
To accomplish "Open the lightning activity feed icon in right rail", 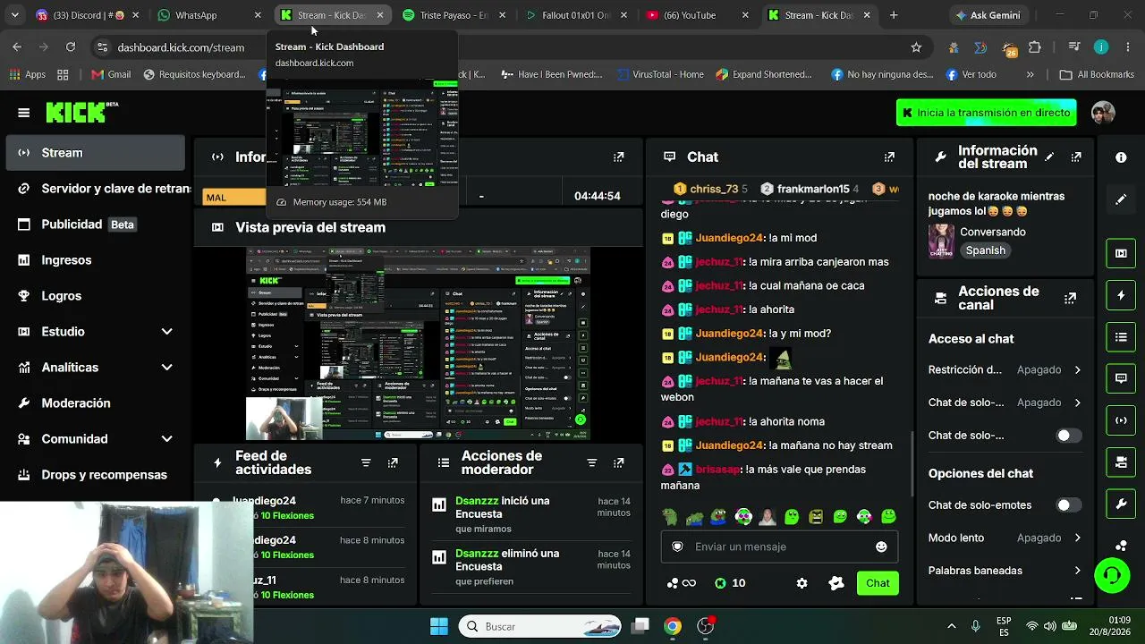I will click(1121, 295).
